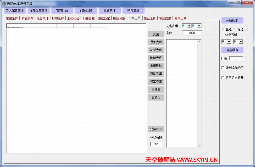The image size is (255, 167).
Task: Click 问题反馈 to send feedback
Action: (x=86, y=10)
